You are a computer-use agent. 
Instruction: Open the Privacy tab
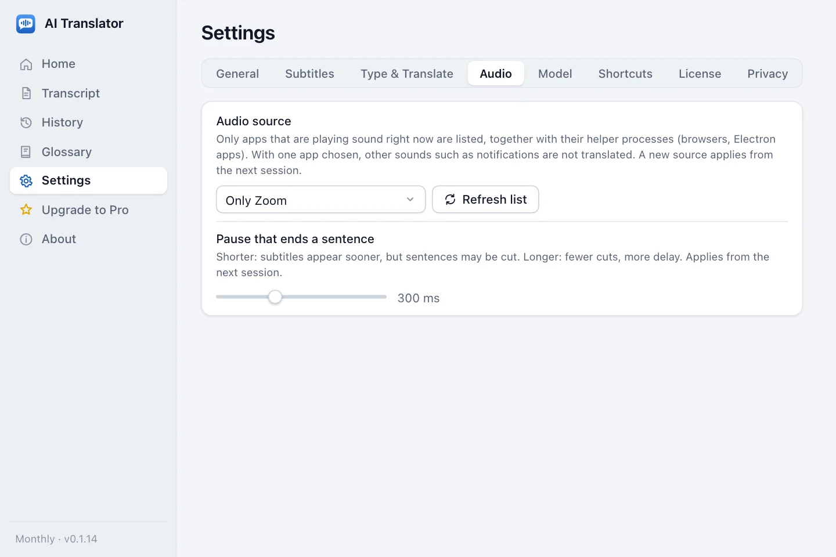click(x=767, y=74)
